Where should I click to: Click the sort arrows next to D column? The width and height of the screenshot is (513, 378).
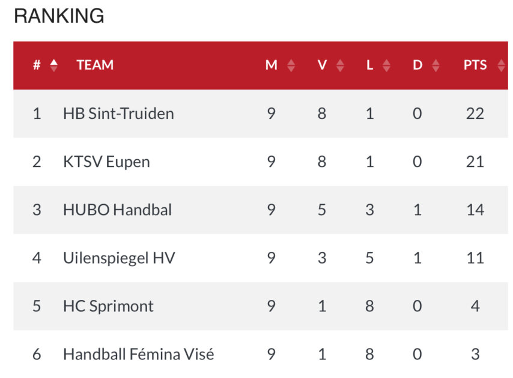click(436, 66)
